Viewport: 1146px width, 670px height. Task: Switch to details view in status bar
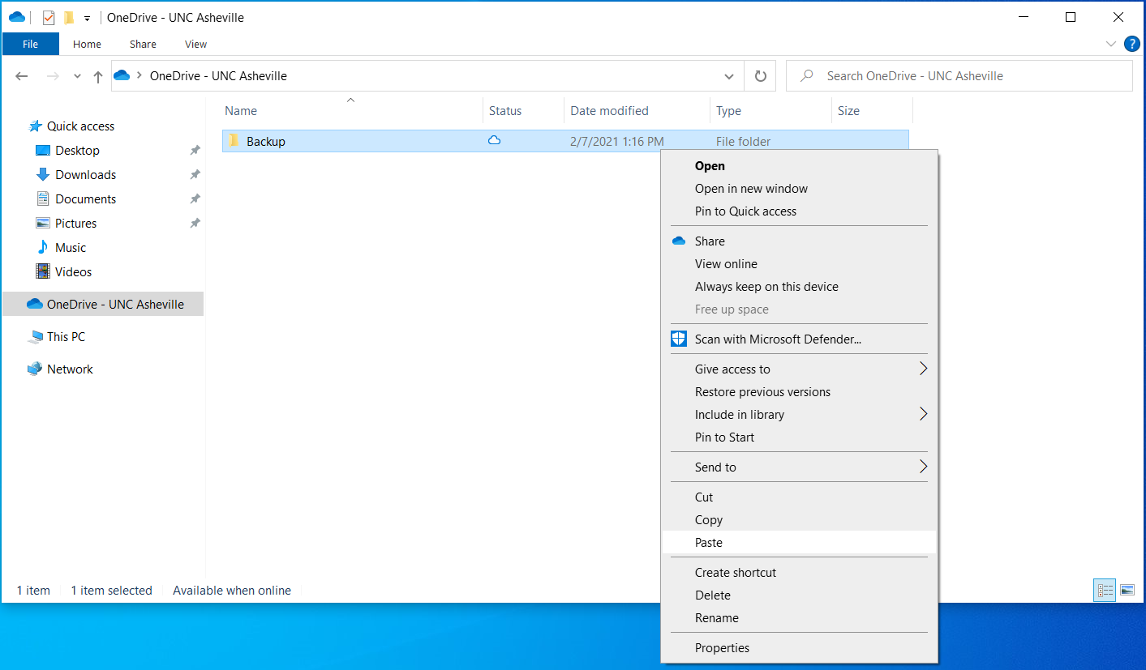(x=1105, y=591)
